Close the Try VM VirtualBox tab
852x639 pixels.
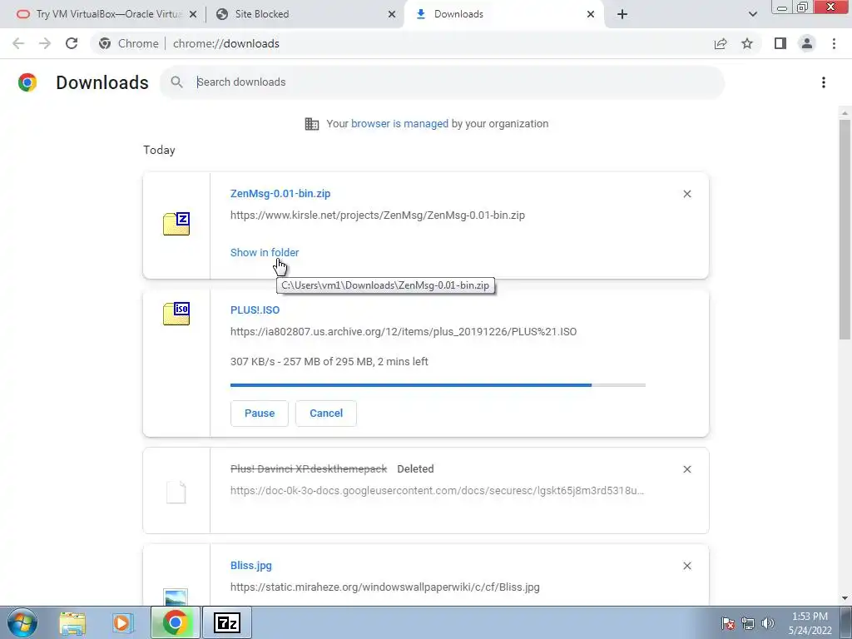coord(193,15)
